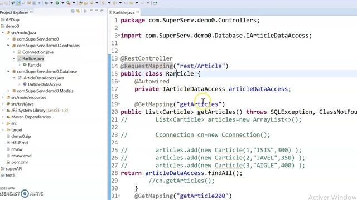Click the commented //cn.getArticles() line

[181, 181]
